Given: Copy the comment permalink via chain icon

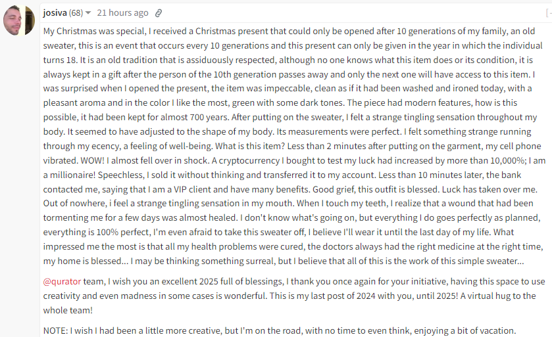Looking at the screenshot, I should (159, 13).
